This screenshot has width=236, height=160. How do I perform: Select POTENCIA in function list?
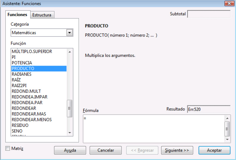click(x=22, y=63)
